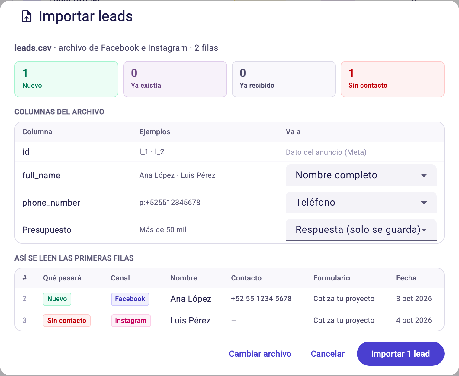
Task: Select the Ya existía summary card
Action: [175, 79]
